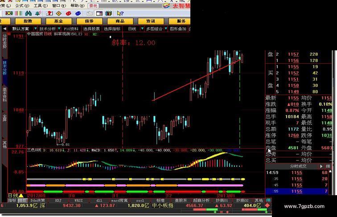Select the Dde决策 indicator tab
The height and width of the screenshot is (217, 337).
[x=37, y=200]
